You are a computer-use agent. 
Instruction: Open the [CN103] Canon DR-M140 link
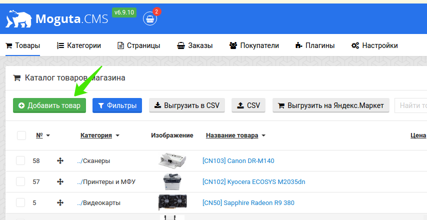(x=238, y=160)
